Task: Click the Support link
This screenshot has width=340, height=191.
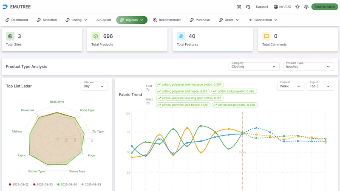Action: pyautogui.click(x=262, y=7)
